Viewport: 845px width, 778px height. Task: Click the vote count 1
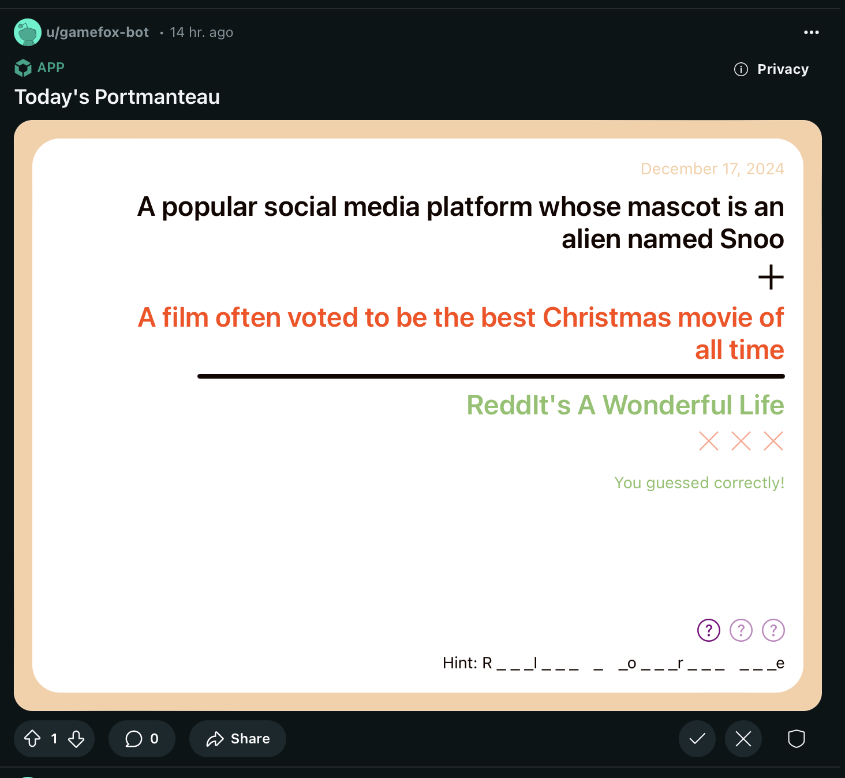pyautogui.click(x=54, y=739)
